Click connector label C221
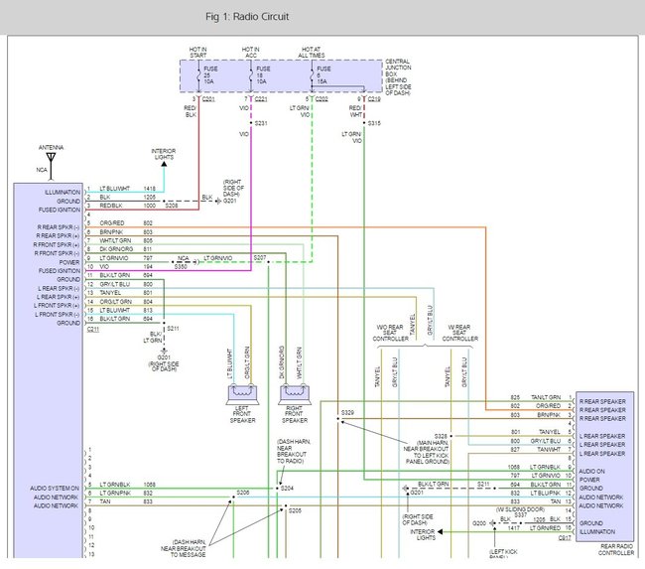The width and height of the screenshot is (645, 569). click(x=261, y=99)
